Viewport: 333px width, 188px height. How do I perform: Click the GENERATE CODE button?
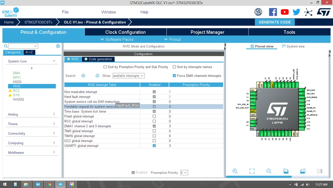(x=275, y=22)
